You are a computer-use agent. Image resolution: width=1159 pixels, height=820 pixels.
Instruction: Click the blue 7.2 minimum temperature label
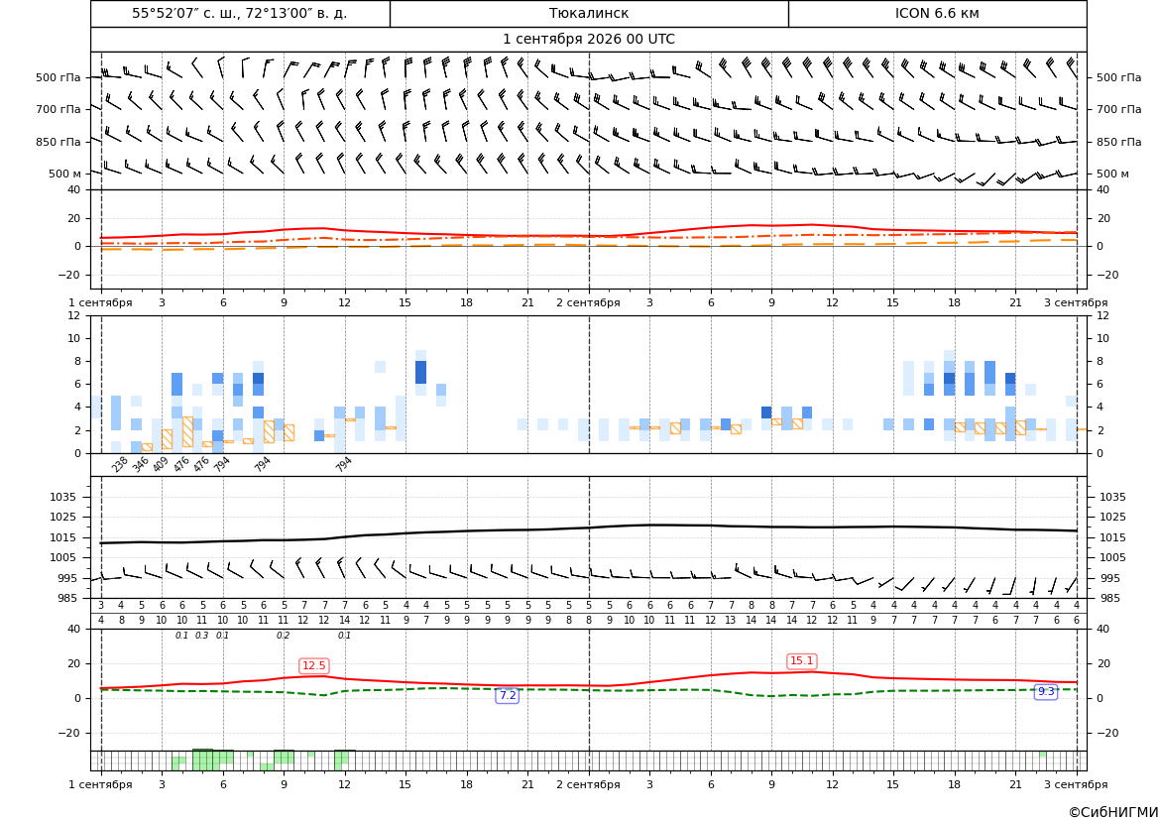point(507,695)
